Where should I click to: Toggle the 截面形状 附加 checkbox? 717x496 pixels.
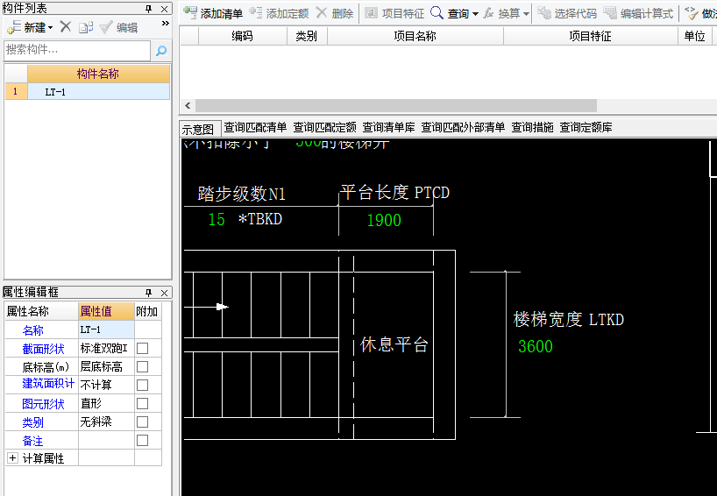142,349
